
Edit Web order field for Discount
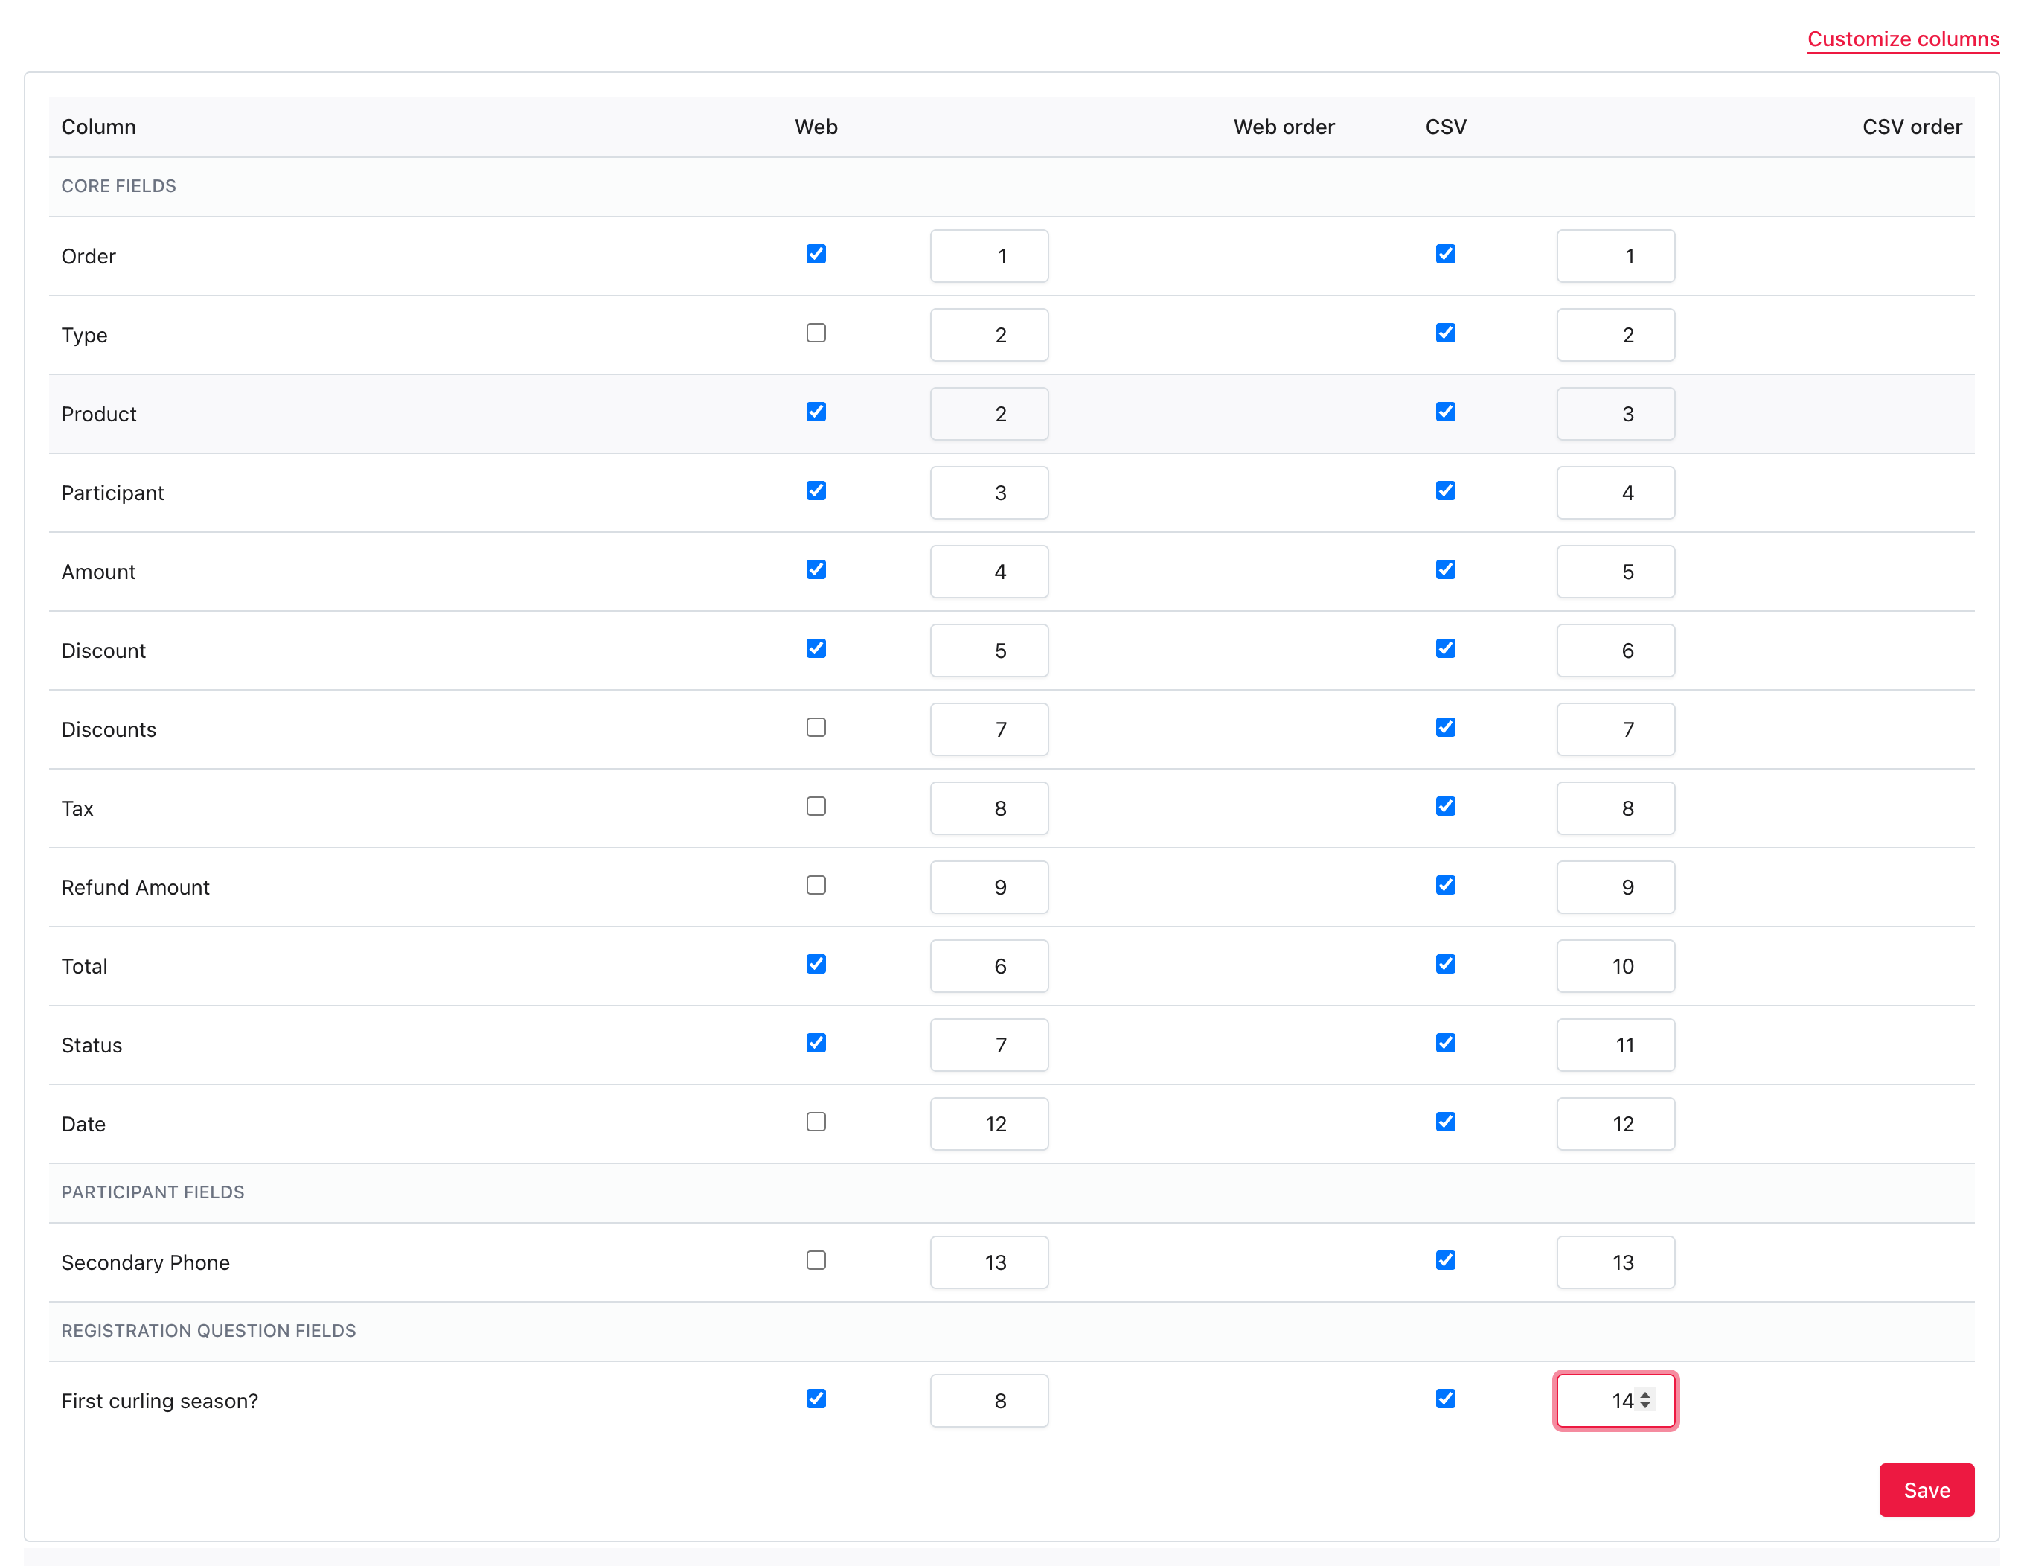click(989, 650)
